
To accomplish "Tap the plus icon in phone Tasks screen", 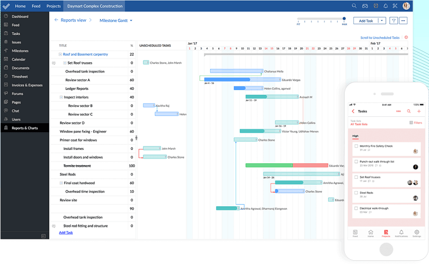I will point(419,111).
